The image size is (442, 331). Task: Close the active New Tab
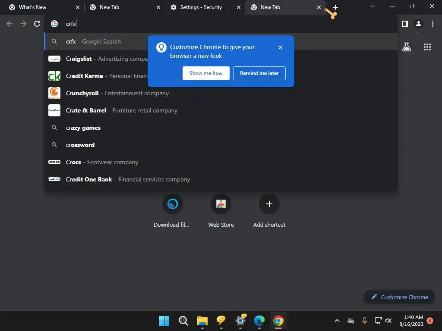point(319,7)
